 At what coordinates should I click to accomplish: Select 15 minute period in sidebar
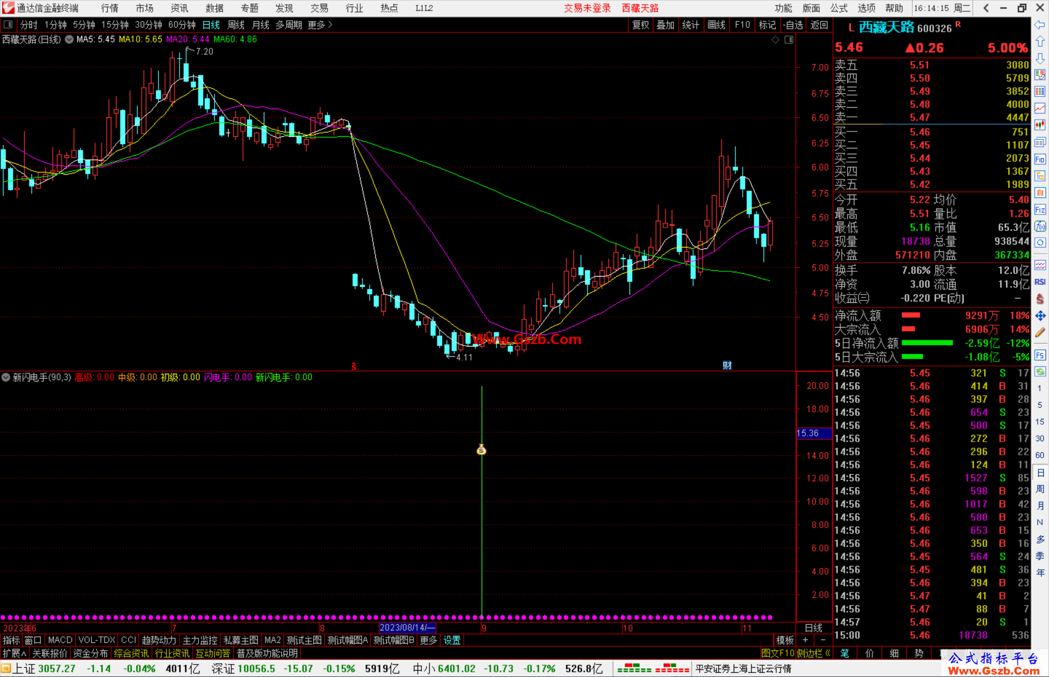[x=1039, y=422]
